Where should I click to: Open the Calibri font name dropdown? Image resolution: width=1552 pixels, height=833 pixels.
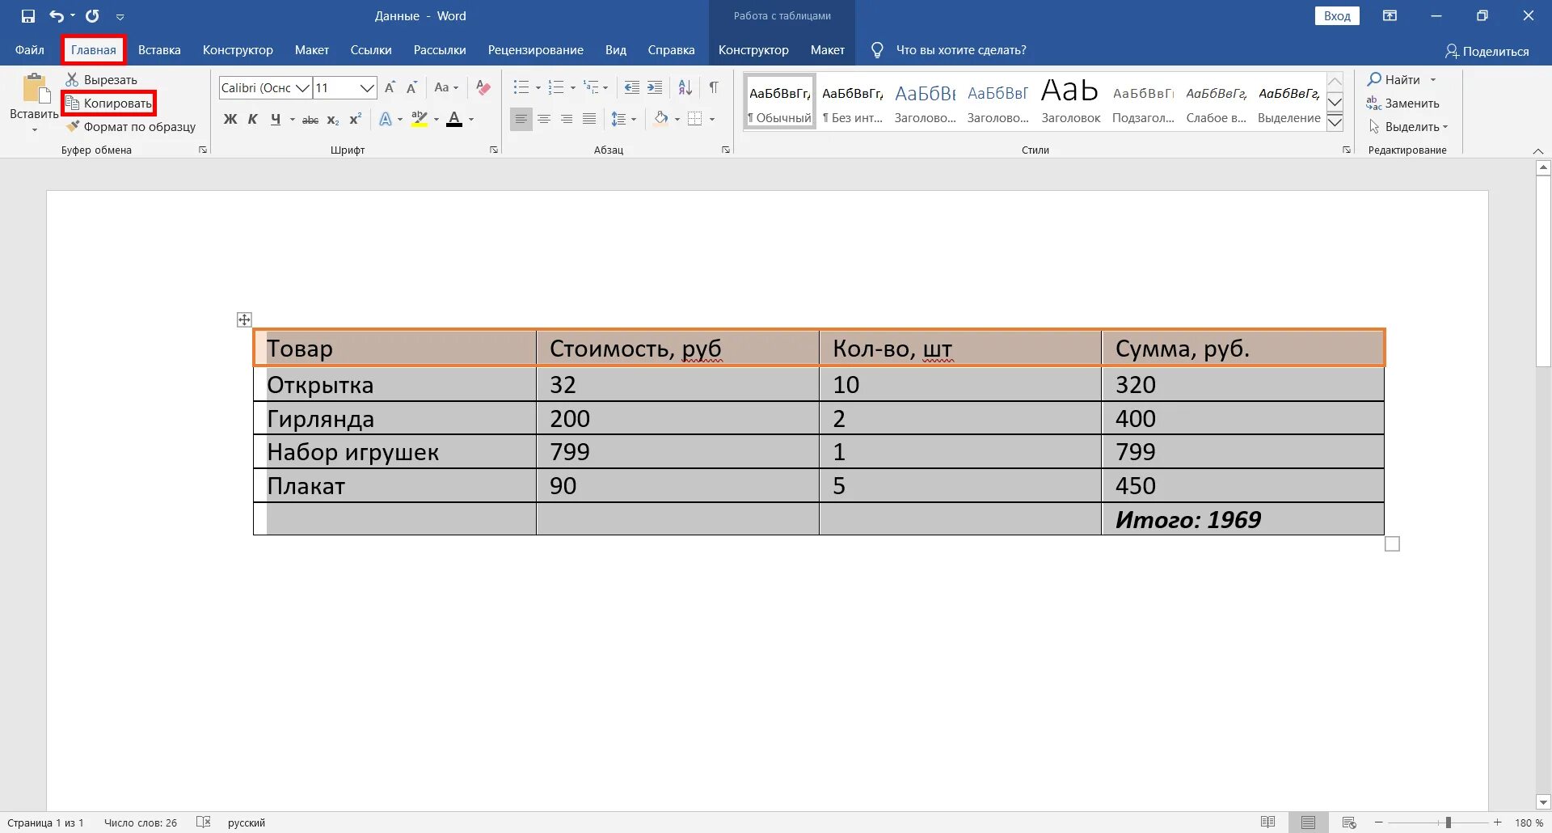coord(303,87)
